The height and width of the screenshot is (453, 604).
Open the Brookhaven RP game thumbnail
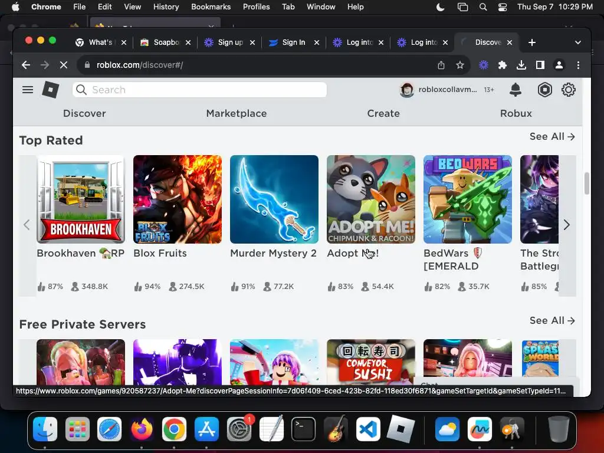click(x=80, y=199)
